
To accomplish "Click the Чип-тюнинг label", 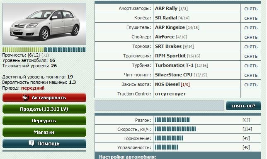I will coord(137,75).
